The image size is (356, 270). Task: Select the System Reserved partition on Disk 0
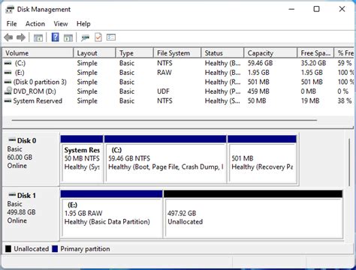[82, 159]
